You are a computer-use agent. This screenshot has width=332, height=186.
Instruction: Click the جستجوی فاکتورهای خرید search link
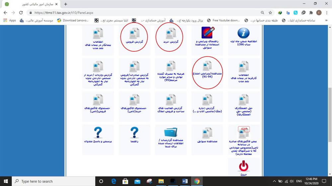point(134,110)
